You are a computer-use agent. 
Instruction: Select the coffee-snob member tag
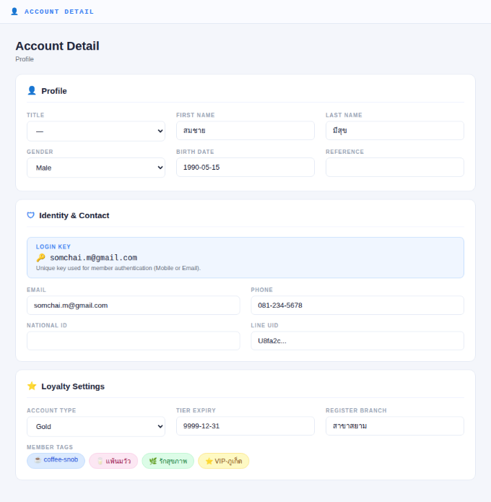click(56, 461)
